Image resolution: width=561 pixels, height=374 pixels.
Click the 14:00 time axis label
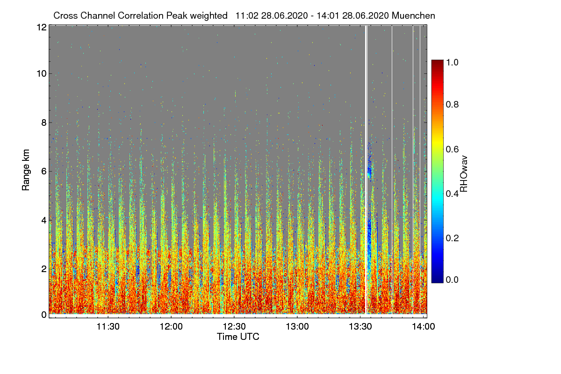tap(423, 327)
